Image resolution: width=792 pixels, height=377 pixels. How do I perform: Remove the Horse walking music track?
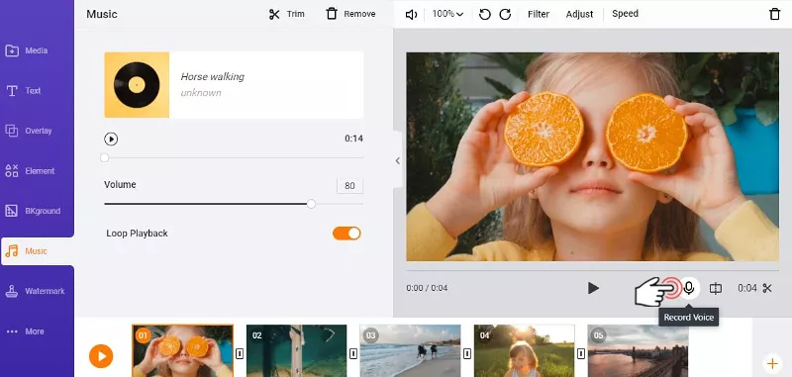click(350, 14)
